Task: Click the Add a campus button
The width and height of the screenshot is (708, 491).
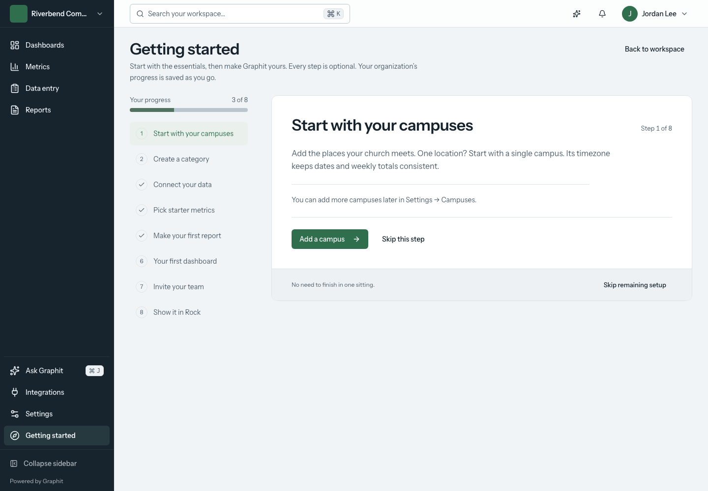Action: point(330,239)
